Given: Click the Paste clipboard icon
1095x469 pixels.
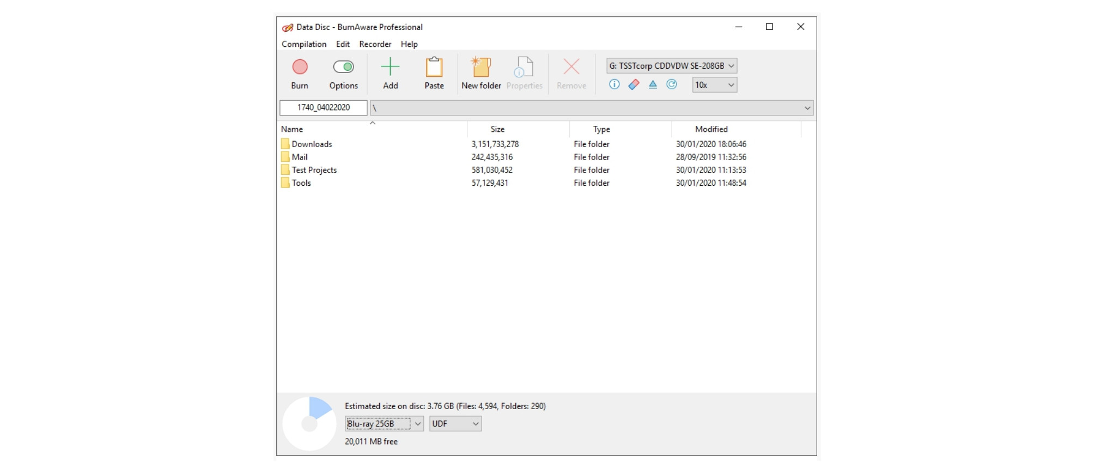Looking at the screenshot, I should (x=434, y=67).
